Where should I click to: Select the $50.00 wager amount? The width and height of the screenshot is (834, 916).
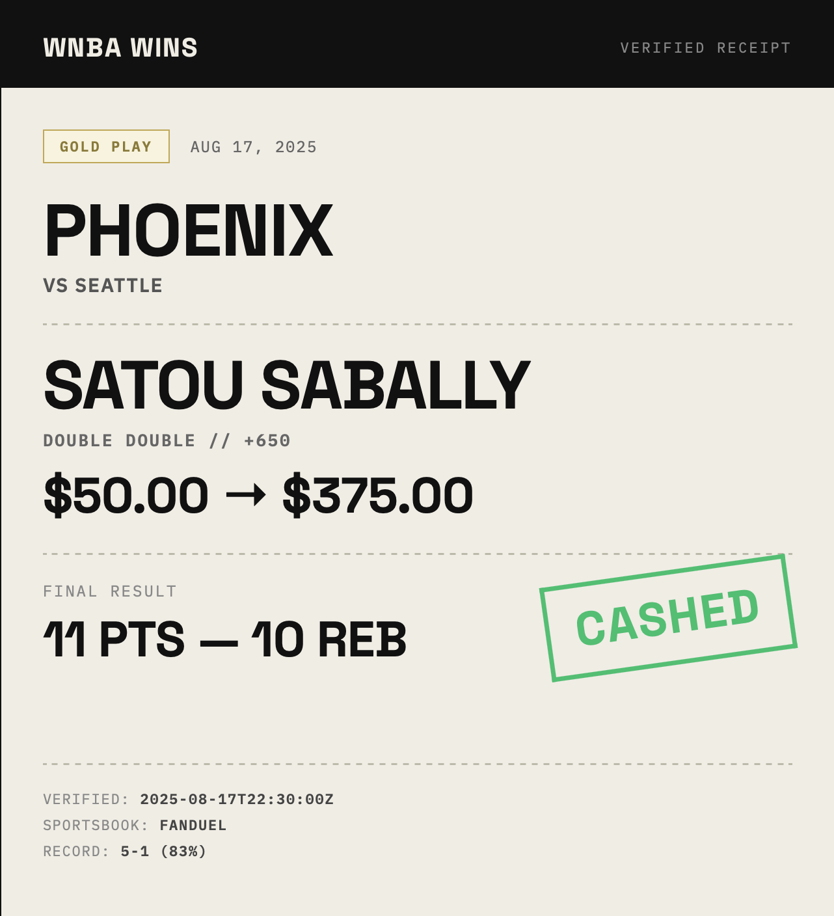(126, 496)
